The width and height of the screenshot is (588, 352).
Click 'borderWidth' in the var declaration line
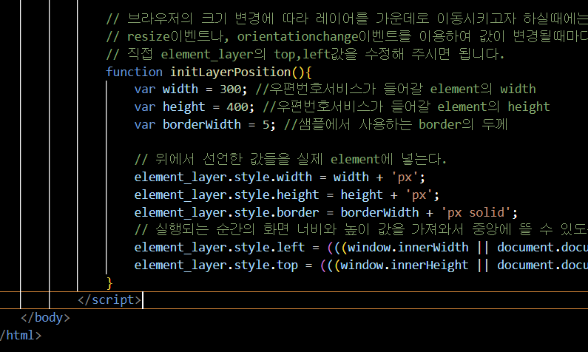point(202,124)
